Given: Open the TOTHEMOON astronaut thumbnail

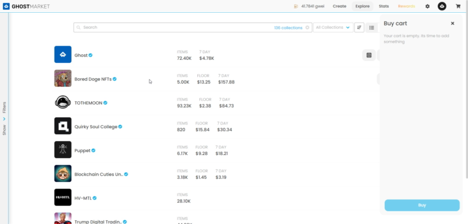Looking at the screenshot, I should pyautogui.click(x=62, y=102).
